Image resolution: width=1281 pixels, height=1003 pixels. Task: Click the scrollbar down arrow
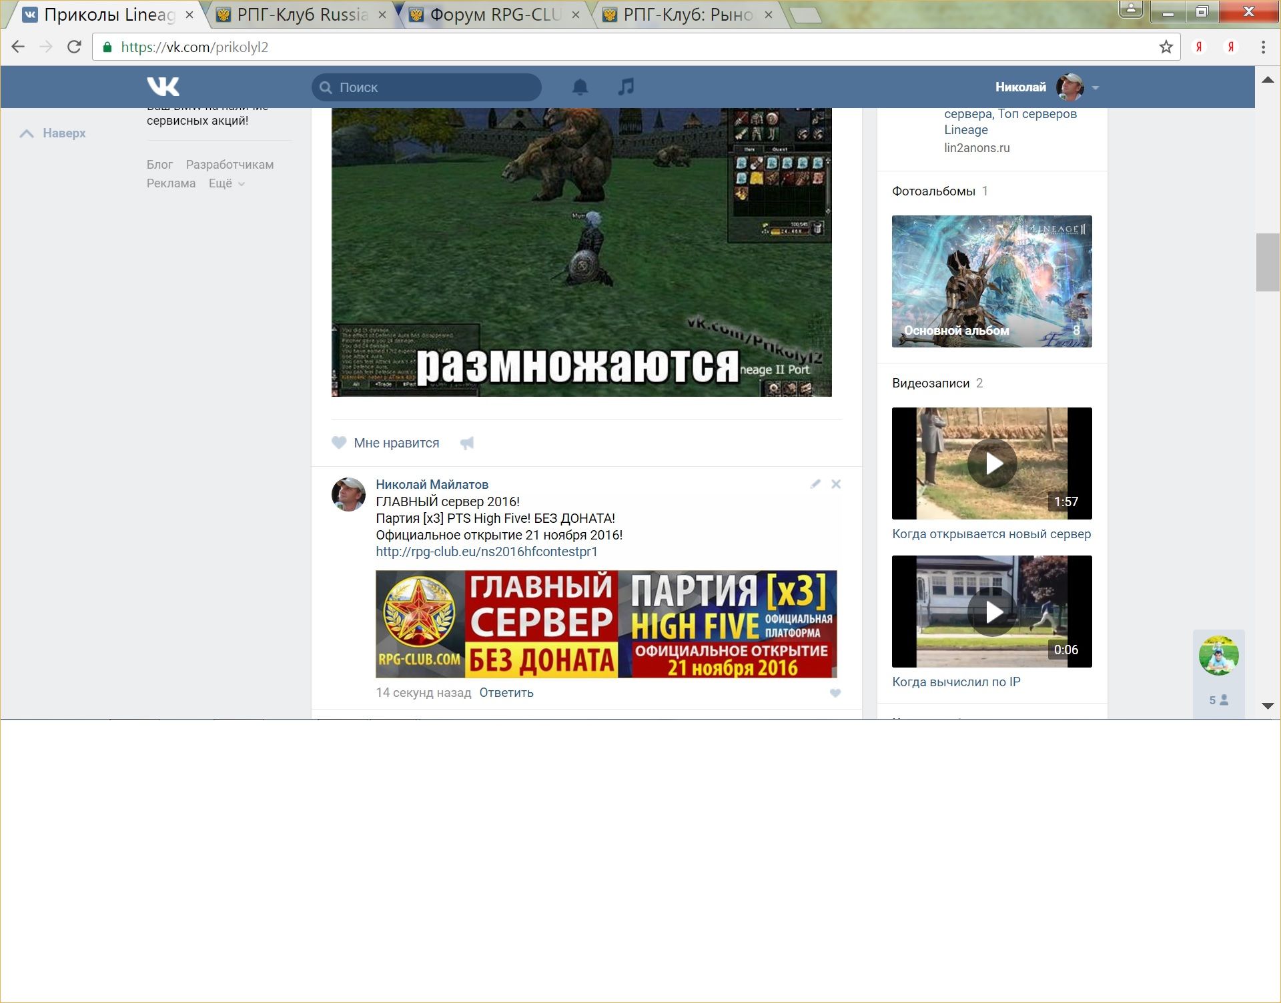click(x=1268, y=706)
